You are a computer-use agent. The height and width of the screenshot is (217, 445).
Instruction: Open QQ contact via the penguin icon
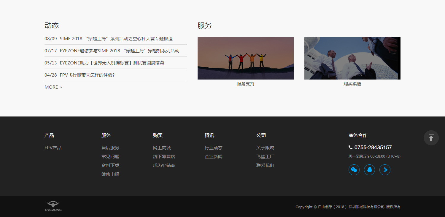[x=369, y=170]
